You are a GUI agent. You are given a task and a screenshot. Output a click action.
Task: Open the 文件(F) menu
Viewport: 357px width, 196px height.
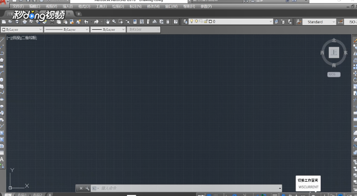(x=18, y=6)
